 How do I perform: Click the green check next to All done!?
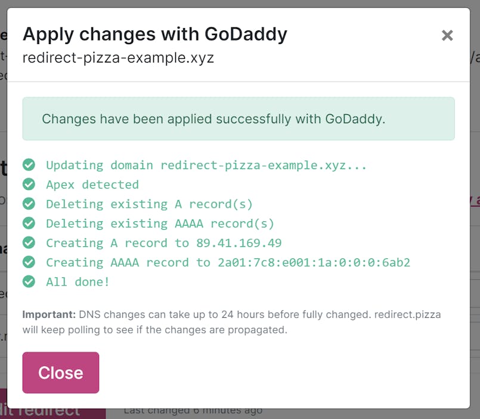[29, 282]
